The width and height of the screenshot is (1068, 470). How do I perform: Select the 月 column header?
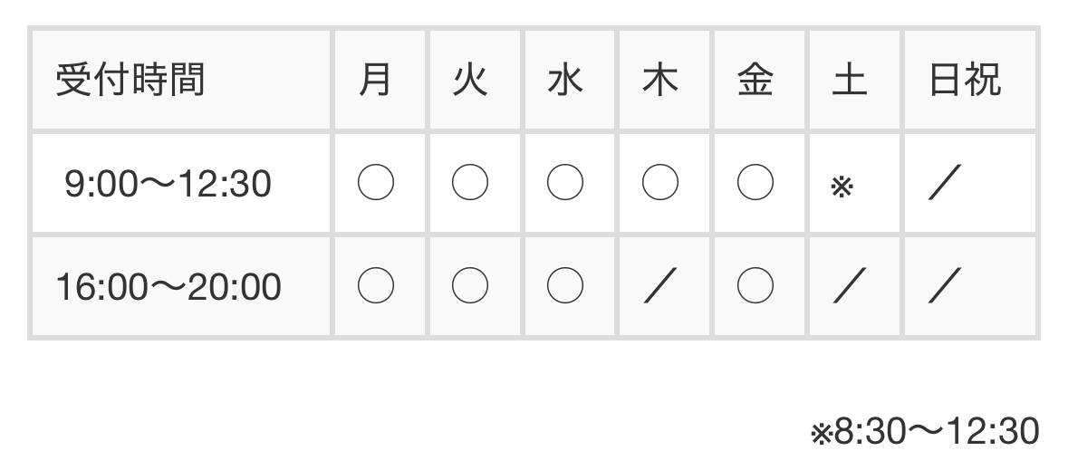click(x=376, y=81)
